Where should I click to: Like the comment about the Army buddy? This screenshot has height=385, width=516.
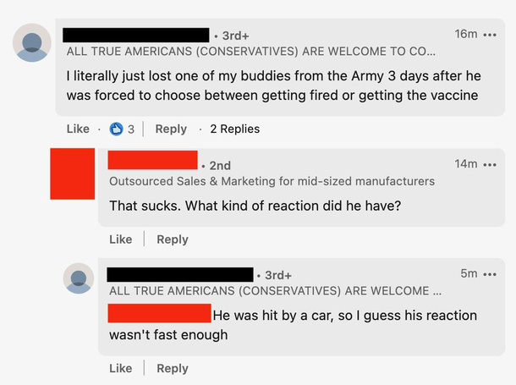click(78, 129)
